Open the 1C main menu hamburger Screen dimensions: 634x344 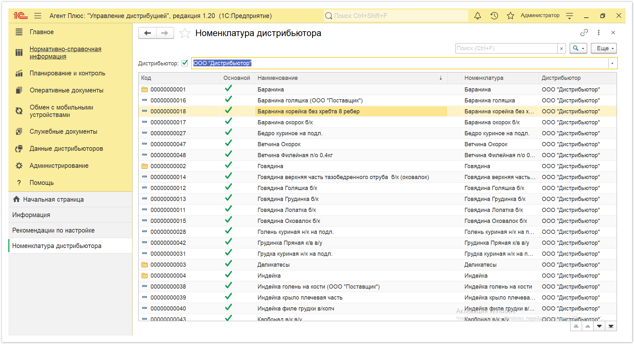[x=38, y=15]
